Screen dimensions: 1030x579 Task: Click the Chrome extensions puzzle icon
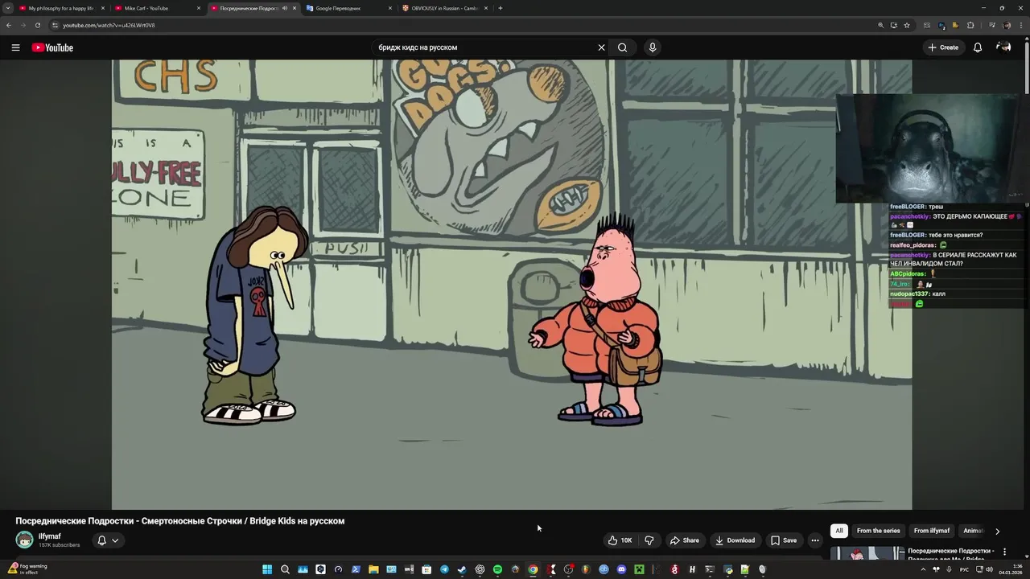pyautogui.click(x=970, y=25)
